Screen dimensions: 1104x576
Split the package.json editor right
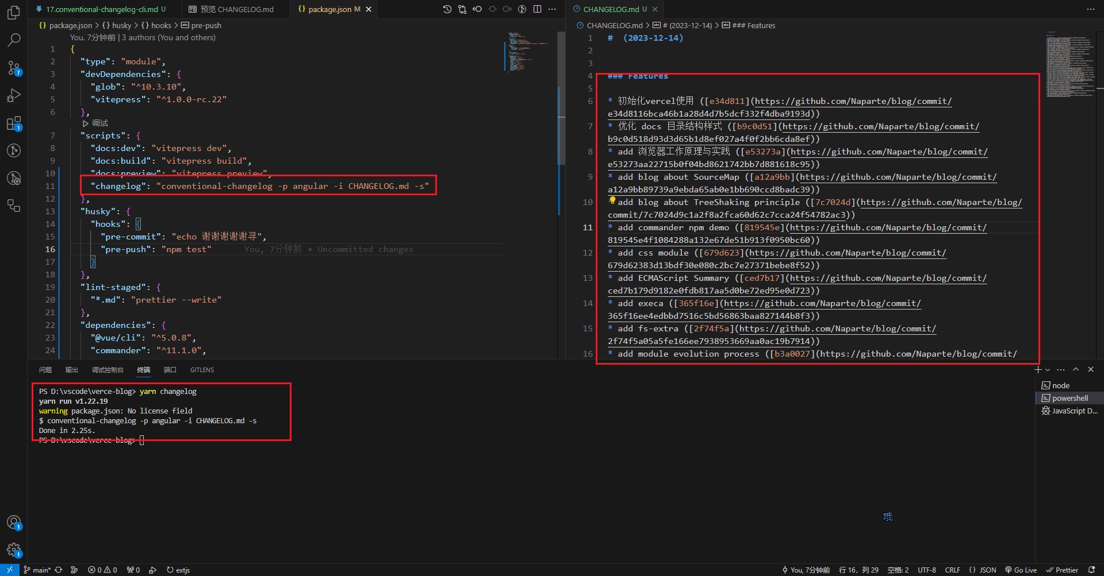click(537, 9)
